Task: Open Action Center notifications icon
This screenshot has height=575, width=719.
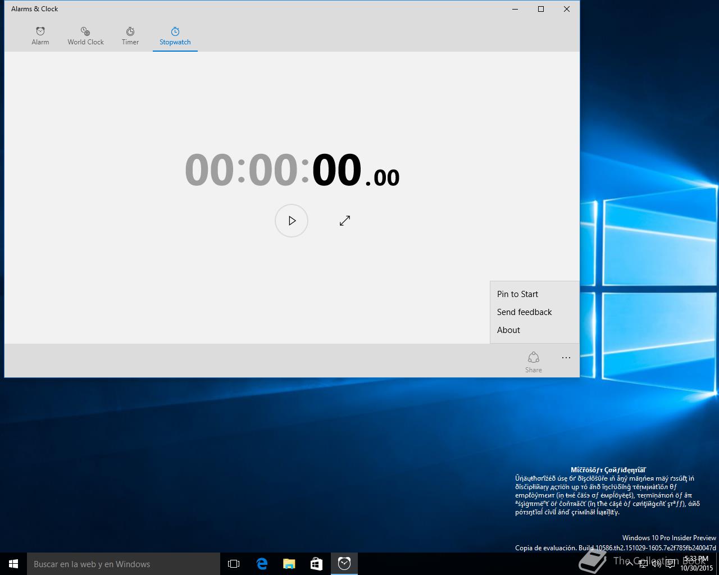Action: point(670,564)
